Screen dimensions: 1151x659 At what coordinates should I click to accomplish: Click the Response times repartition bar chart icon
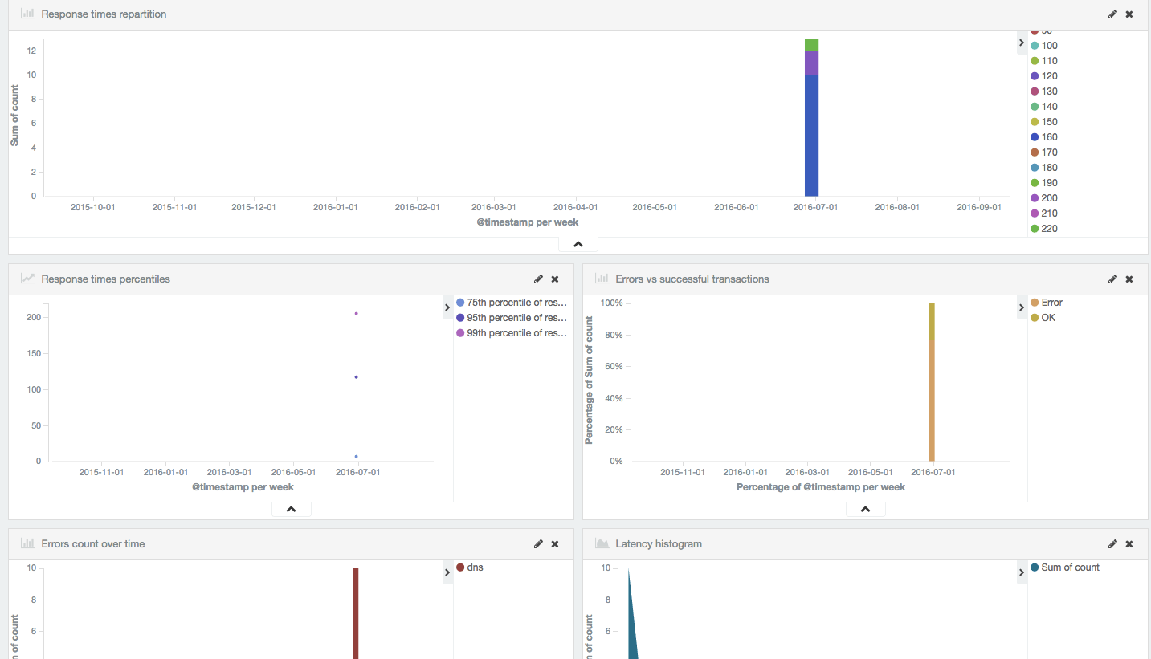coord(27,14)
